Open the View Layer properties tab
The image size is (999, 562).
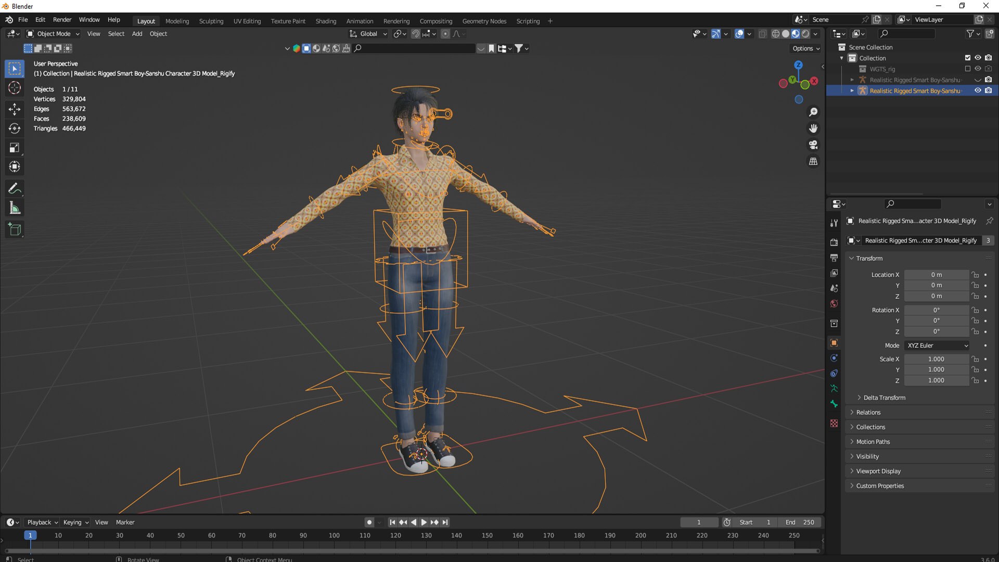coord(834,273)
